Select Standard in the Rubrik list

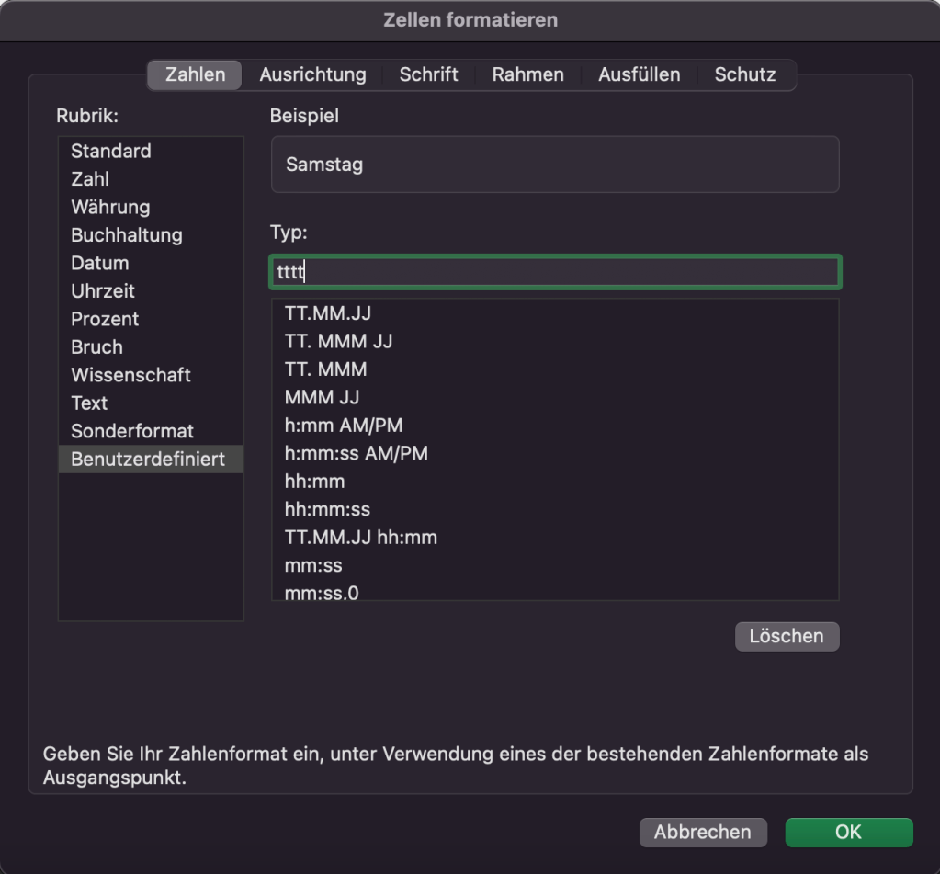point(110,151)
